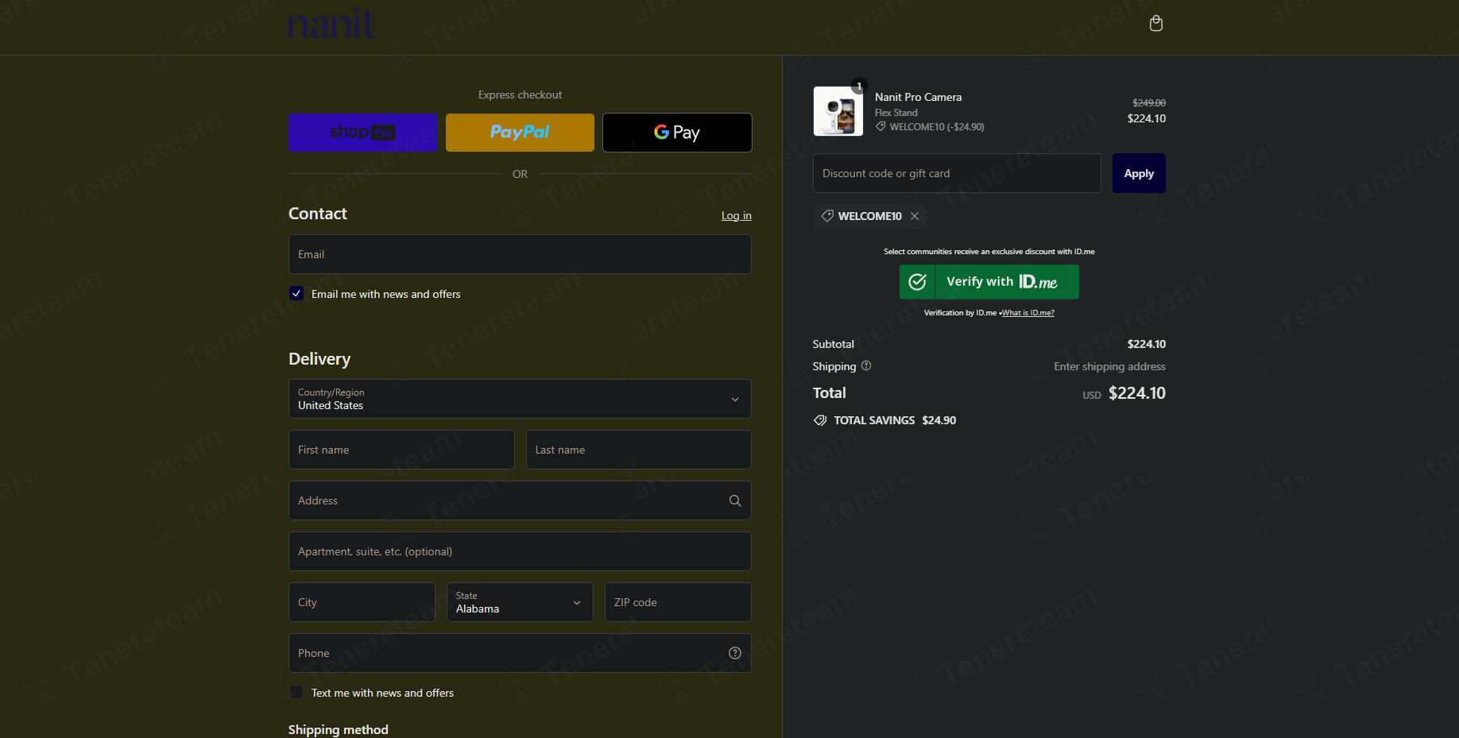
Task: Open the State dropdown showing Alabama
Action: point(520,602)
